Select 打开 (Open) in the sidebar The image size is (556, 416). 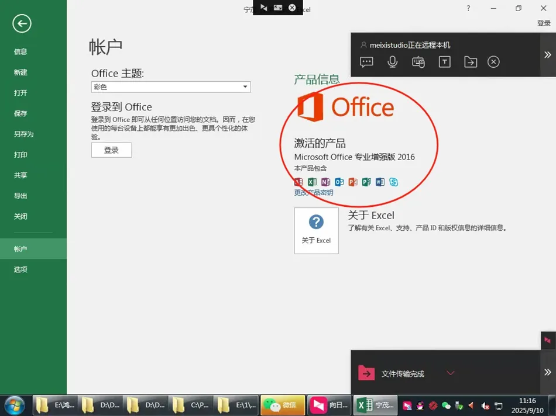point(20,93)
